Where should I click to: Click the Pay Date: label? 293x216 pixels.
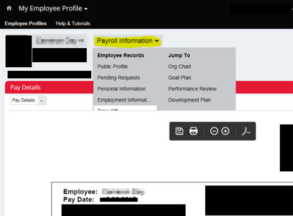78,199
